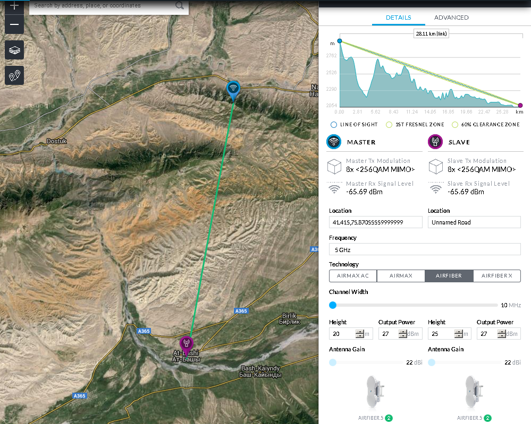
Task: Open the DETAILS tab
Action: (x=398, y=18)
